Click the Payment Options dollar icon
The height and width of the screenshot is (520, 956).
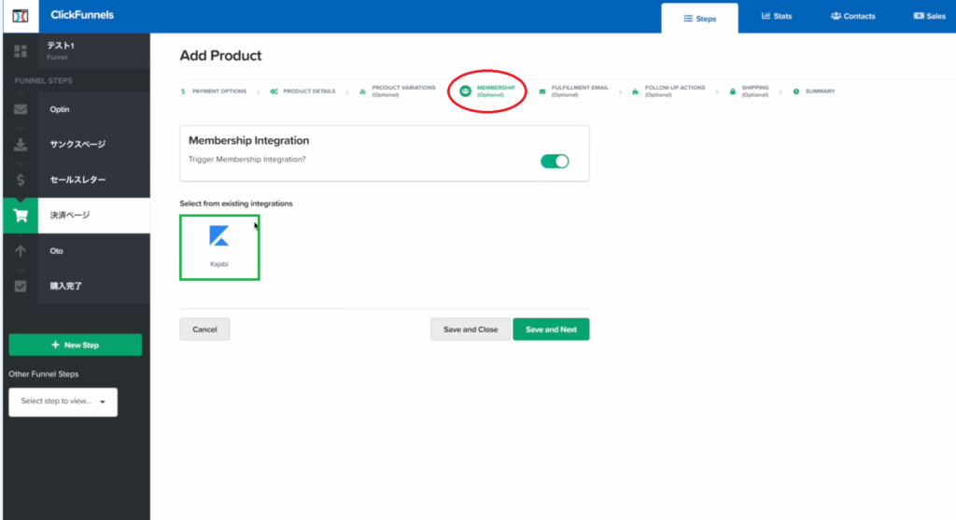pyautogui.click(x=183, y=91)
